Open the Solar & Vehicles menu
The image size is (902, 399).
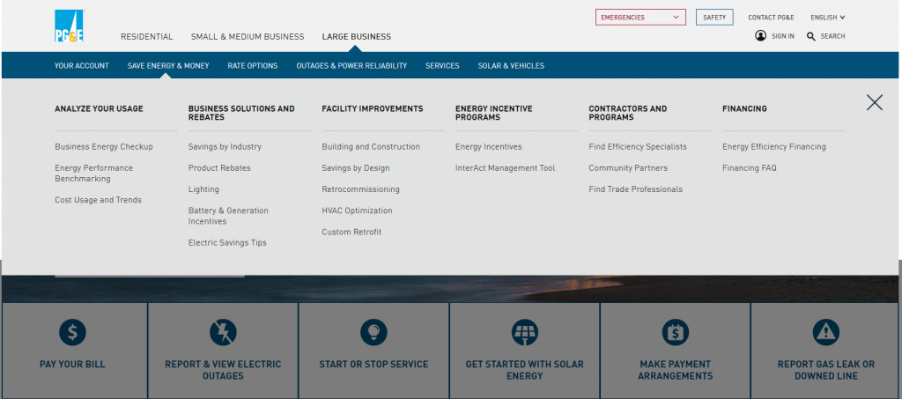coord(511,65)
